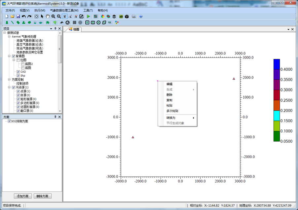Click the globe icon in second toolbar

pyautogui.click(x=67, y=23)
